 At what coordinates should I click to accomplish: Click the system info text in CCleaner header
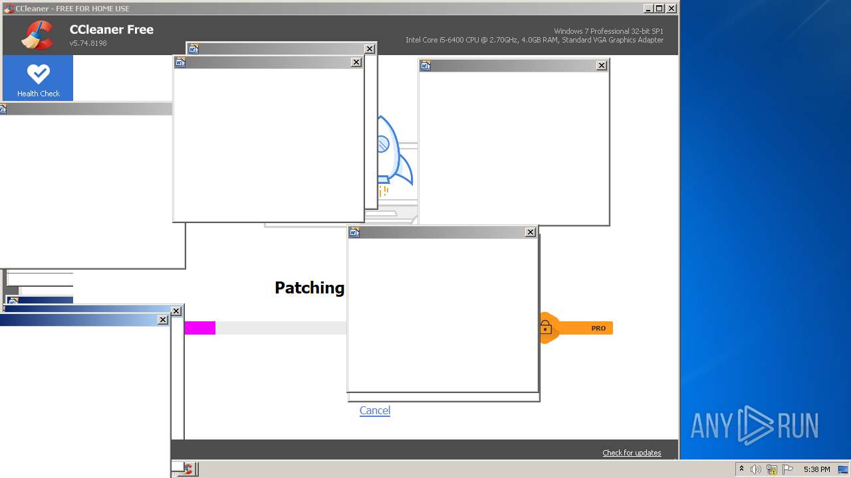pos(535,36)
